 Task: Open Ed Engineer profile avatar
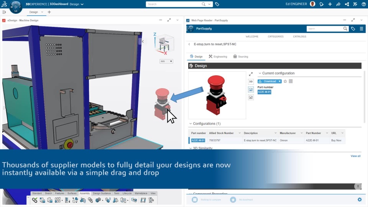coord(313,4)
